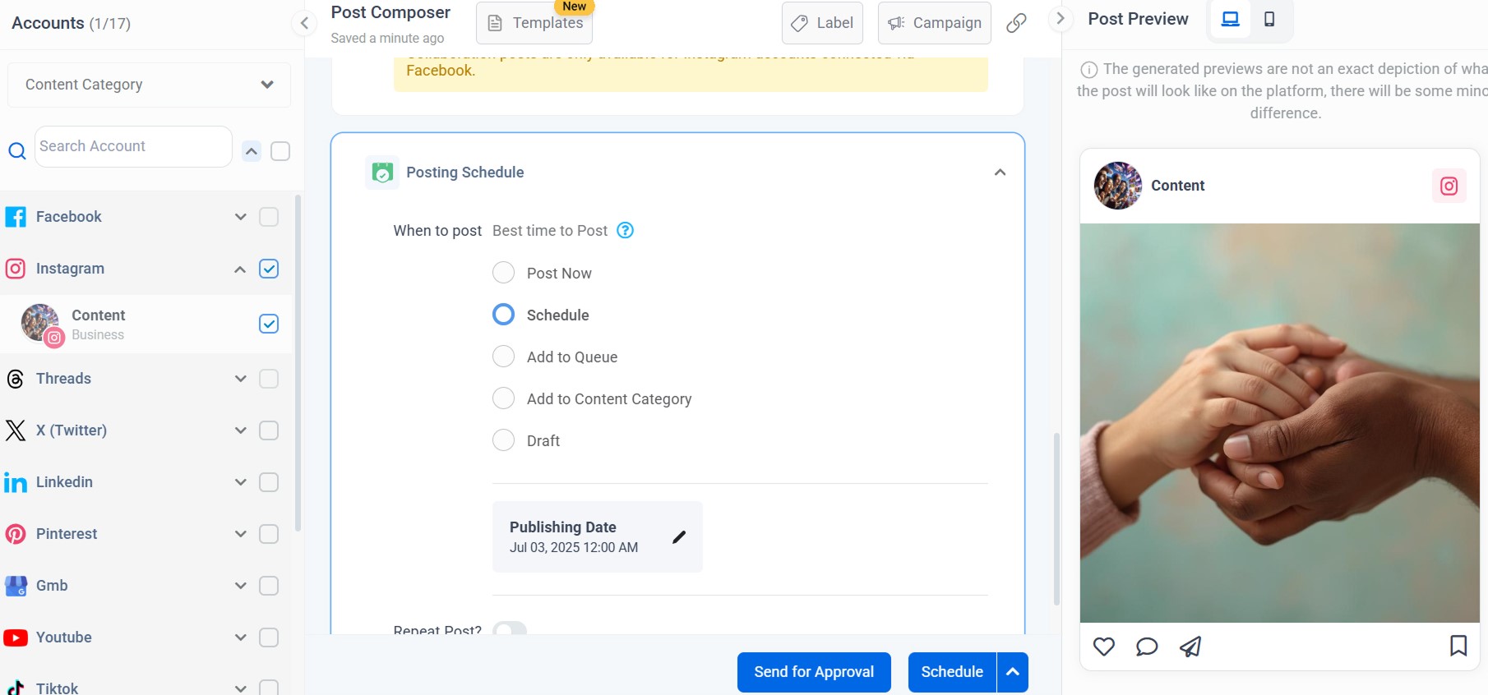
Task: Uncheck the Instagram accounts checkbox
Action: (269, 269)
